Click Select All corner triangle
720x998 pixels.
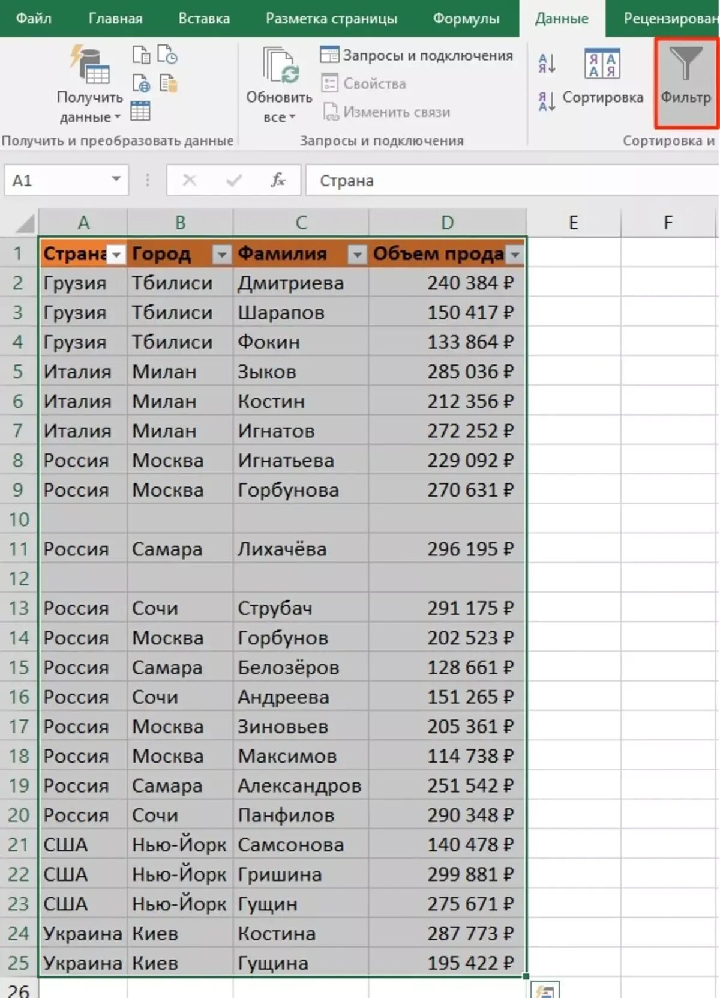coord(25,223)
